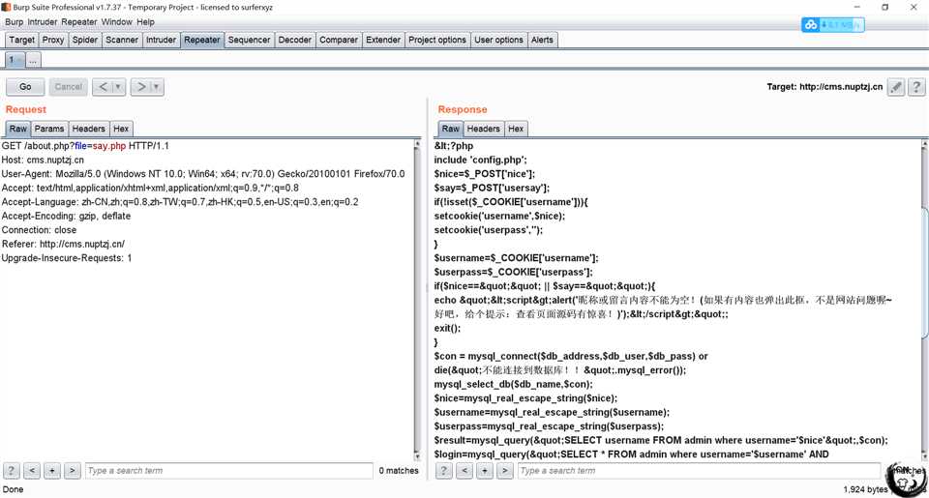Image resolution: width=929 pixels, height=498 pixels.
Task: Switch to the Decoder tab
Action: tap(295, 40)
